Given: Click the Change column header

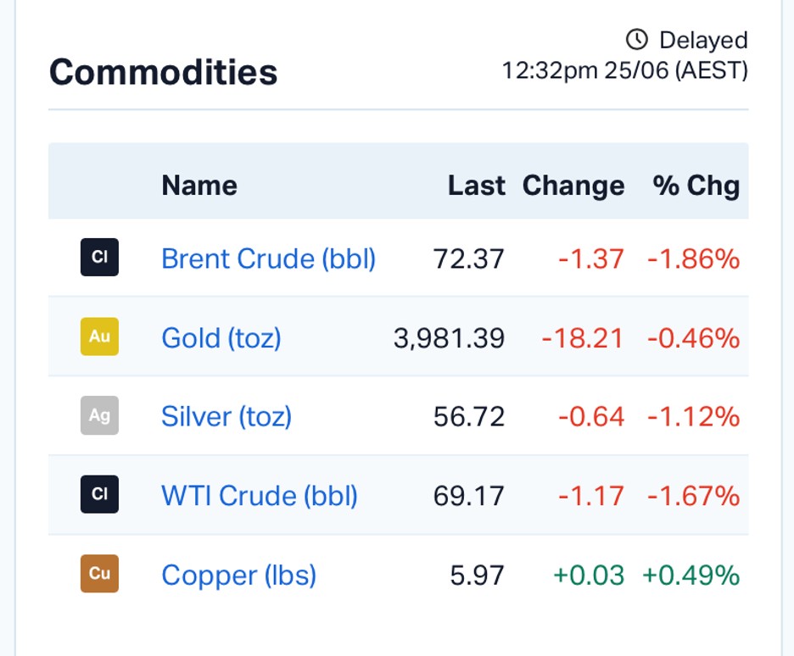Looking at the screenshot, I should 573,186.
